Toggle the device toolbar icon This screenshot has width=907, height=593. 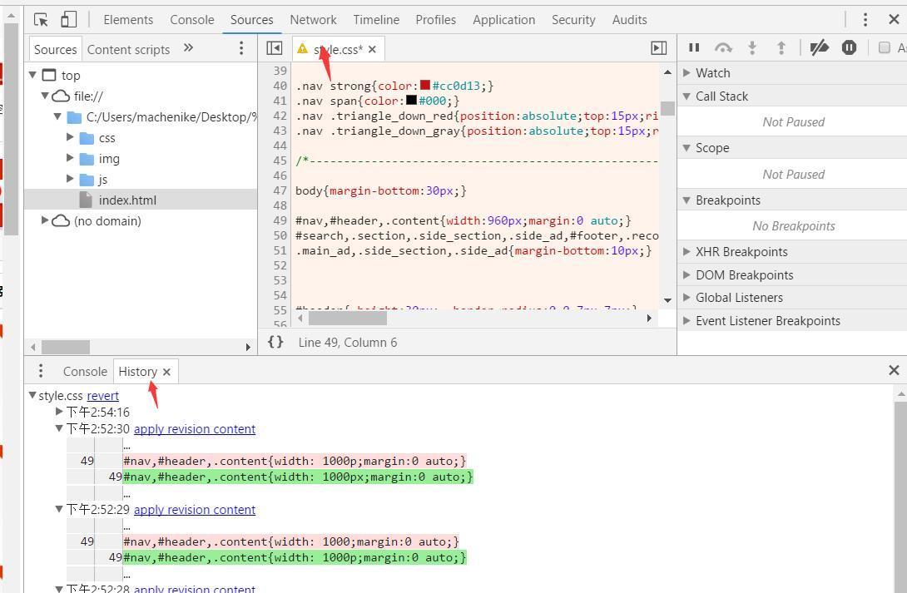pyautogui.click(x=69, y=19)
